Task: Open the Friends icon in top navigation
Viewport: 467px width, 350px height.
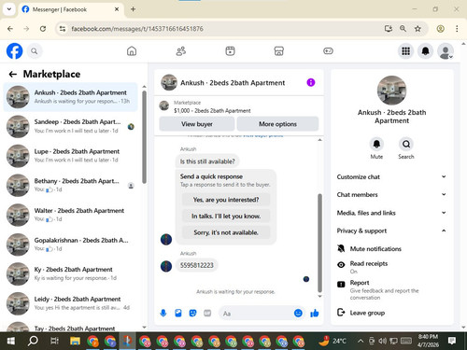Action: click(181, 51)
